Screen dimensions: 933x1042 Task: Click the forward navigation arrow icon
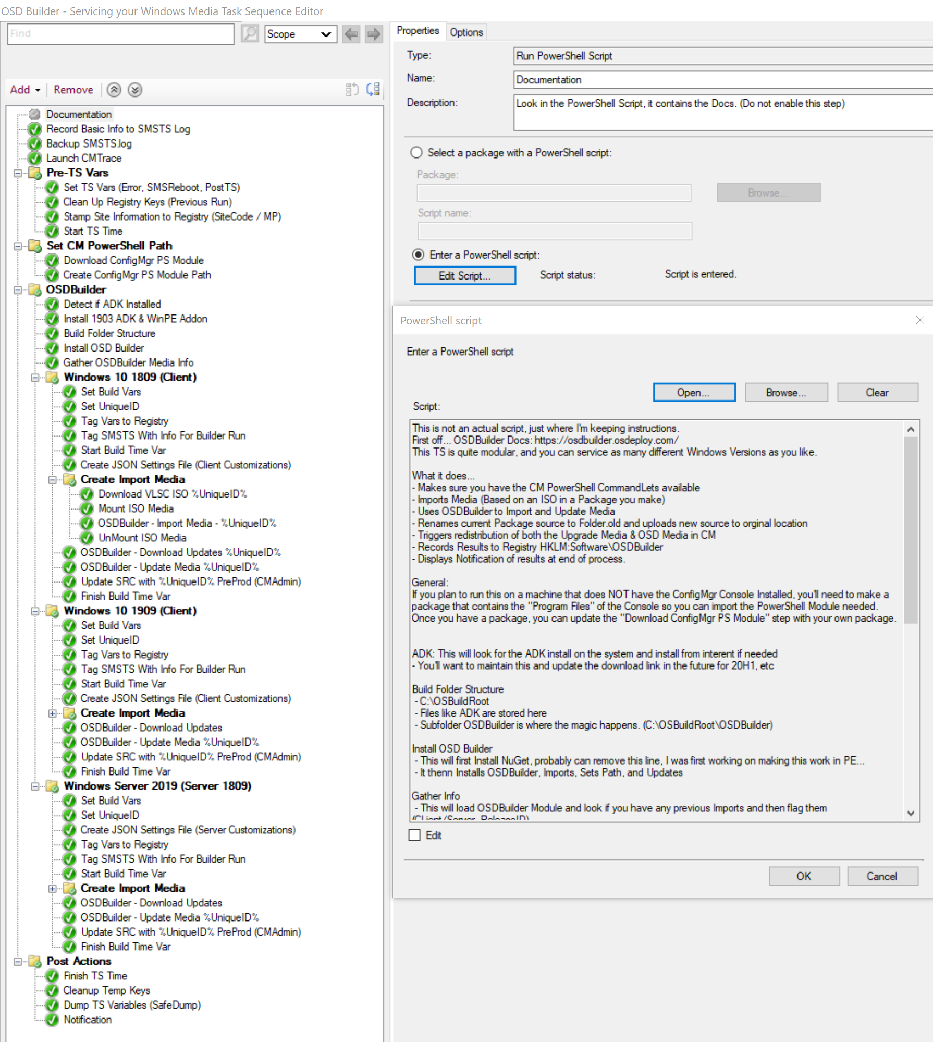coord(373,34)
